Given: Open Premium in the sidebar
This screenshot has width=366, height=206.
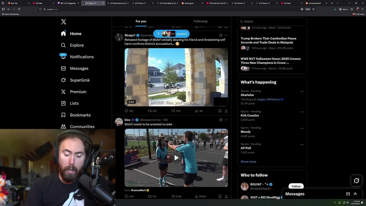Looking at the screenshot, I should coord(74,92).
